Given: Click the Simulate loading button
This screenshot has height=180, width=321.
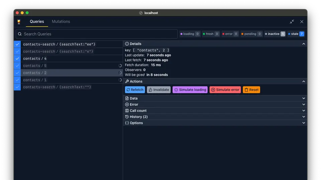Looking at the screenshot, I should pyautogui.click(x=190, y=90).
